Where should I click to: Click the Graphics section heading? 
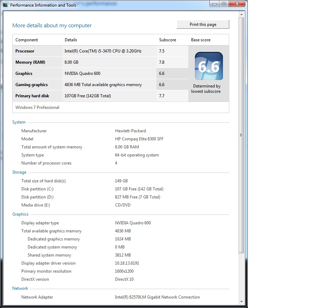[x=20, y=214]
